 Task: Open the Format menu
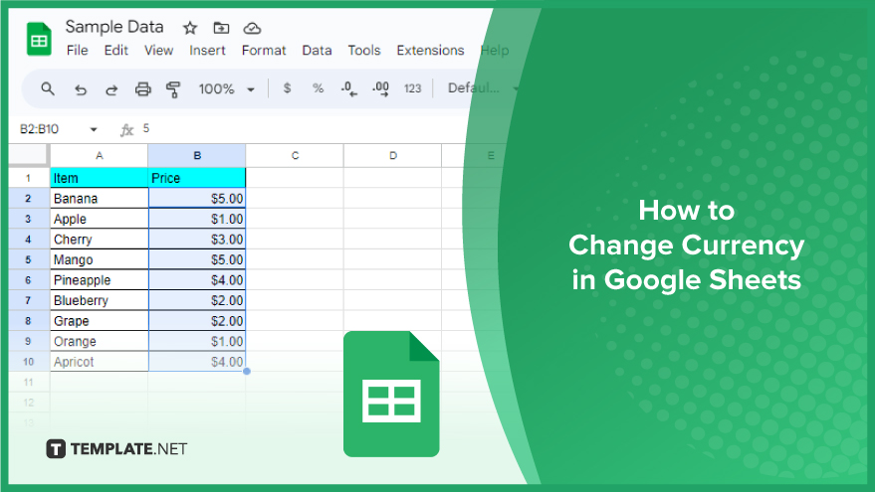[264, 50]
